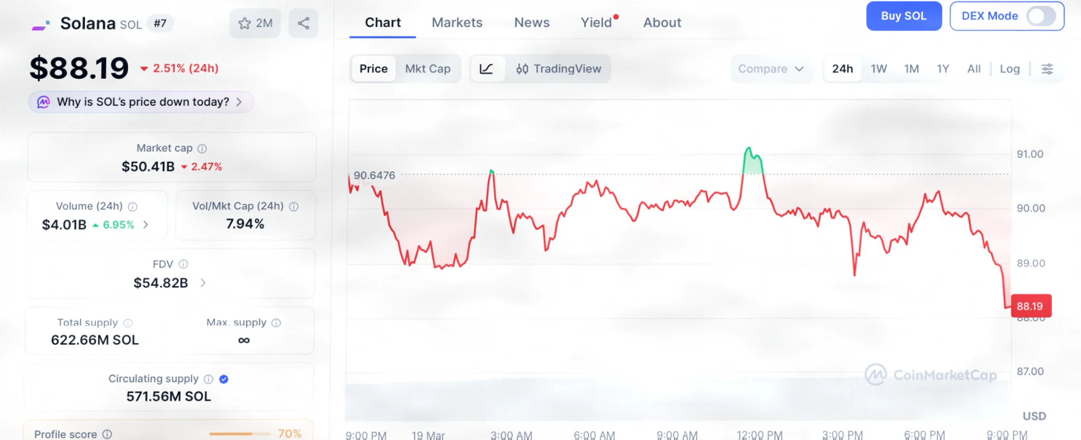
Task: Click the Profile score progress bar
Action: tap(239, 434)
